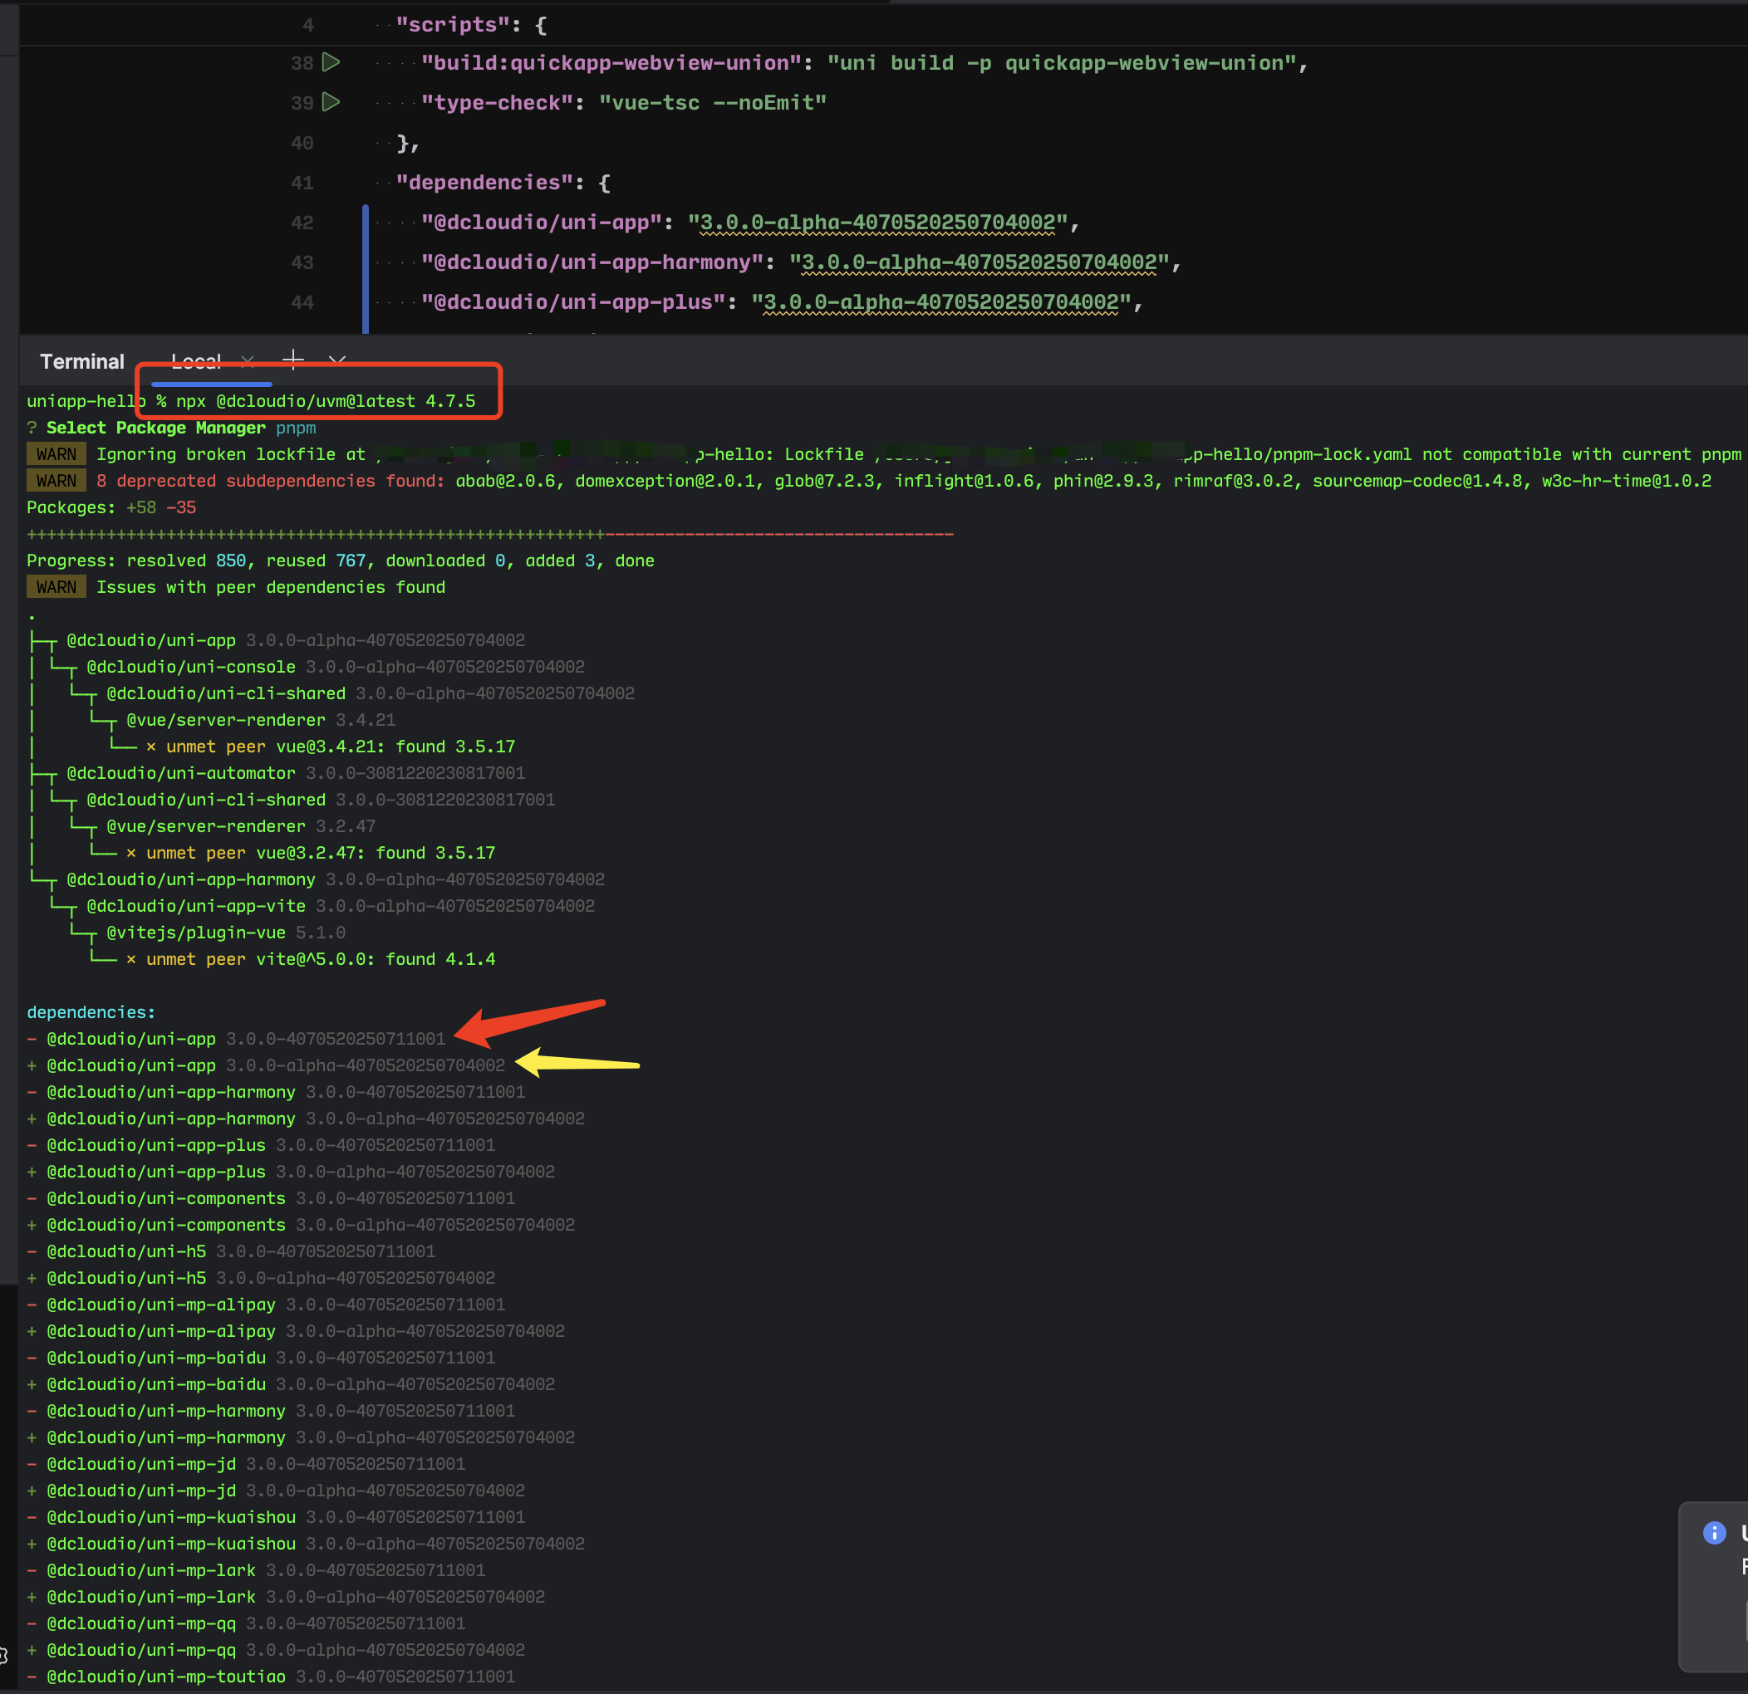Image resolution: width=1748 pixels, height=1694 pixels.
Task: Click the "type-check" key on line 39
Action: 497,104
